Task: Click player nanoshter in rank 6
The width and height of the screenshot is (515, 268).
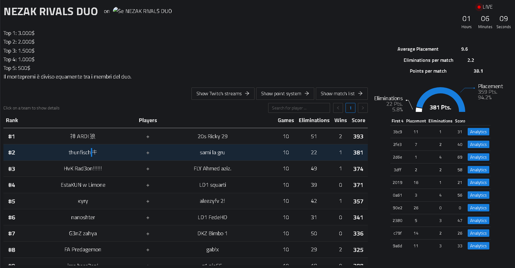Action: (x=83, y=217)
